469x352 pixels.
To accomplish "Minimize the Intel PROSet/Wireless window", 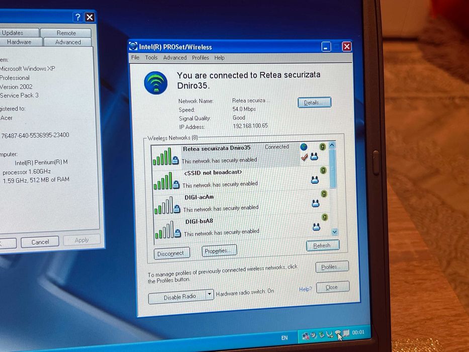I will click(326, 47).
